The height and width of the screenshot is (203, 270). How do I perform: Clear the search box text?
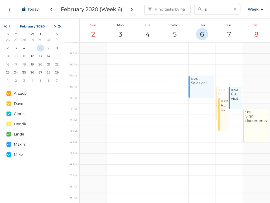pos(235,9)
